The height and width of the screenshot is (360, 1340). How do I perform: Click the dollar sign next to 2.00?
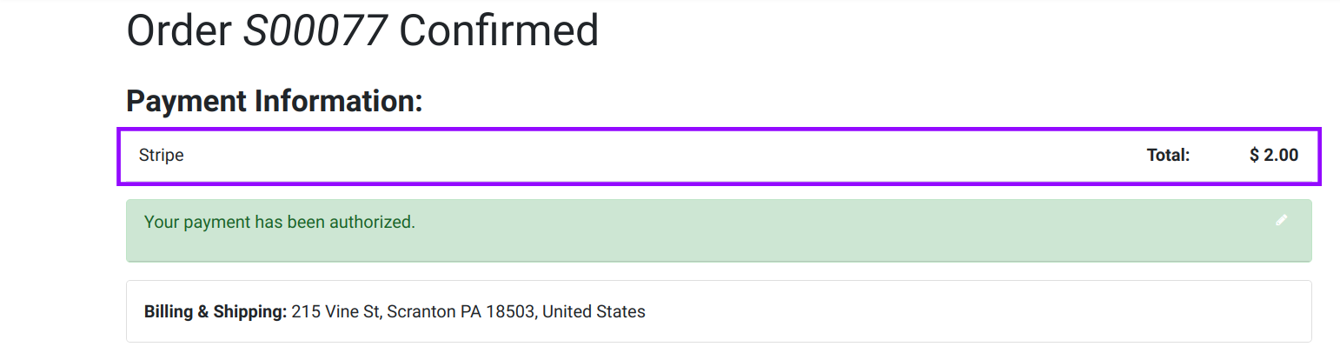click(1255, 156)
